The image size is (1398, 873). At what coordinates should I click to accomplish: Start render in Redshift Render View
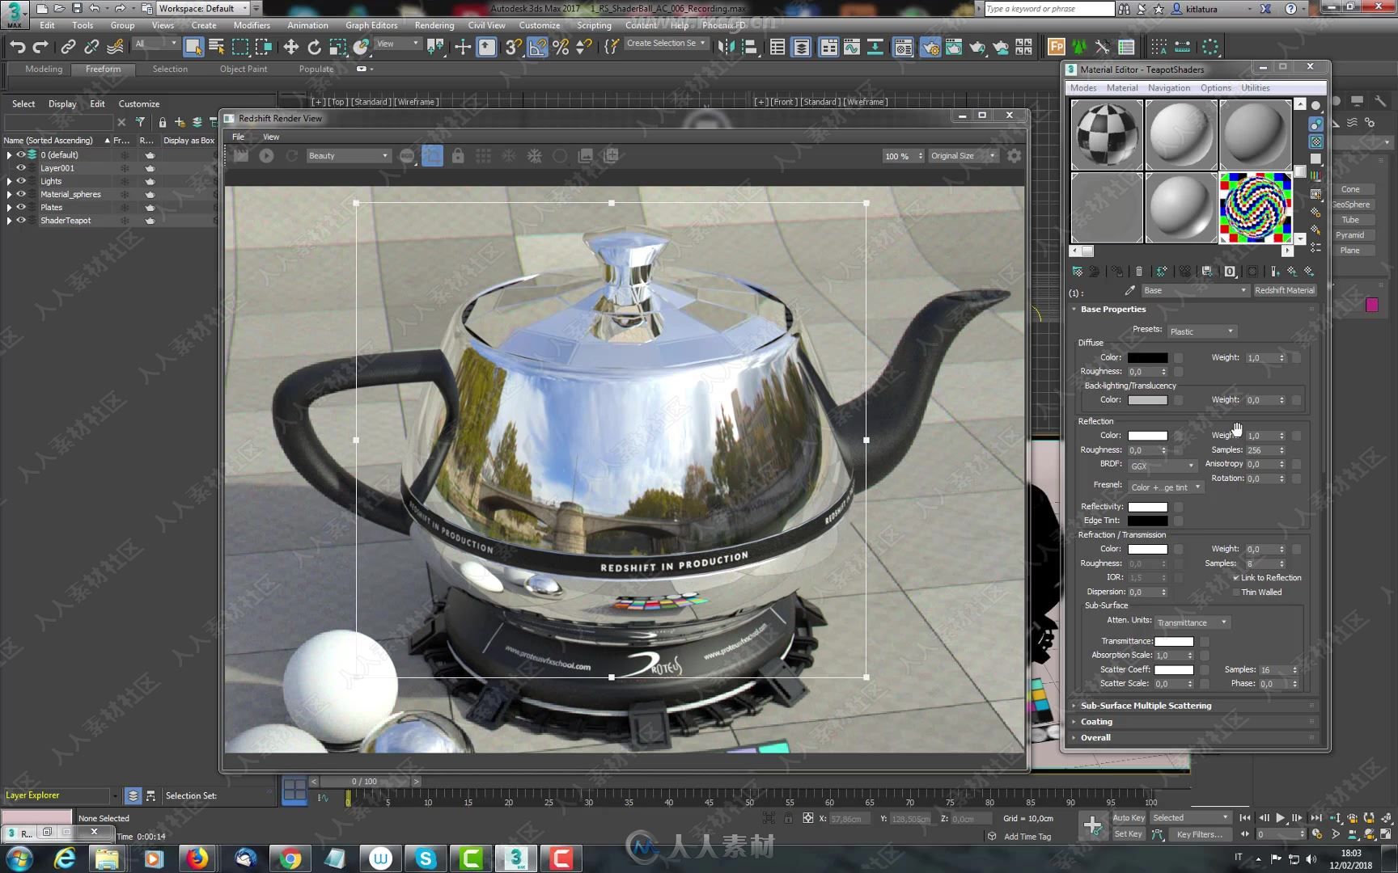266,155
